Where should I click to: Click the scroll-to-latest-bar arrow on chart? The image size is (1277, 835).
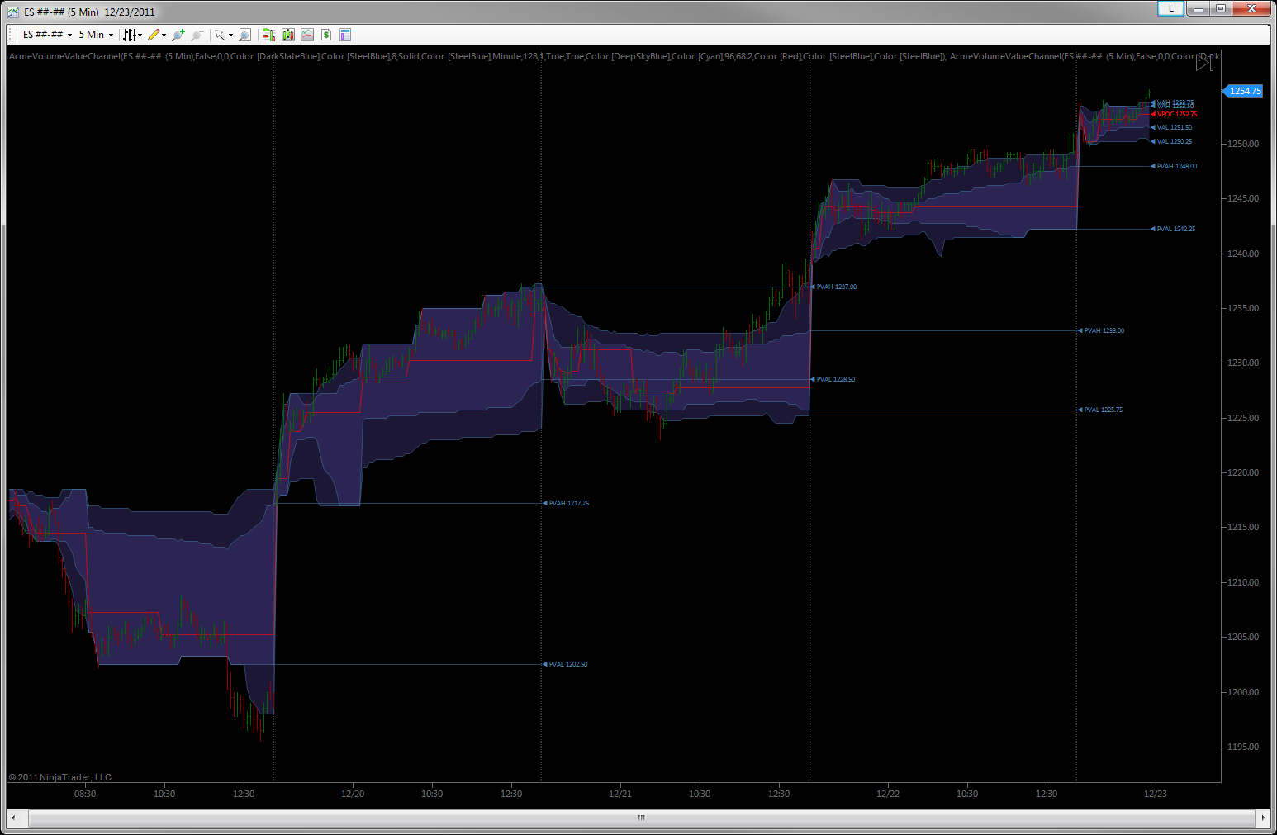pyautogui.click(x=1204, y=63)
